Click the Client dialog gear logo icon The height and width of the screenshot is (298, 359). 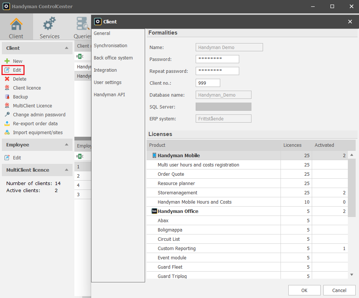[x=98, y=22]
